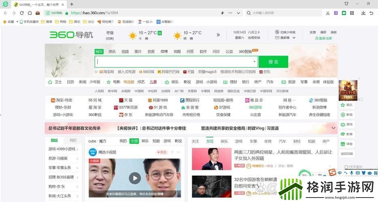The image size is (378, 202).
Task: Open the three-dot menu in the address bar
Action: [230, 13]
